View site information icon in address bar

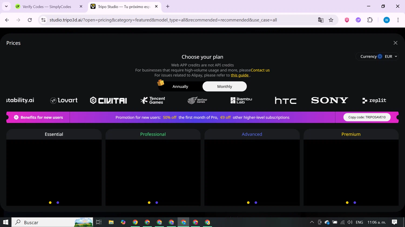coord(43,20)
